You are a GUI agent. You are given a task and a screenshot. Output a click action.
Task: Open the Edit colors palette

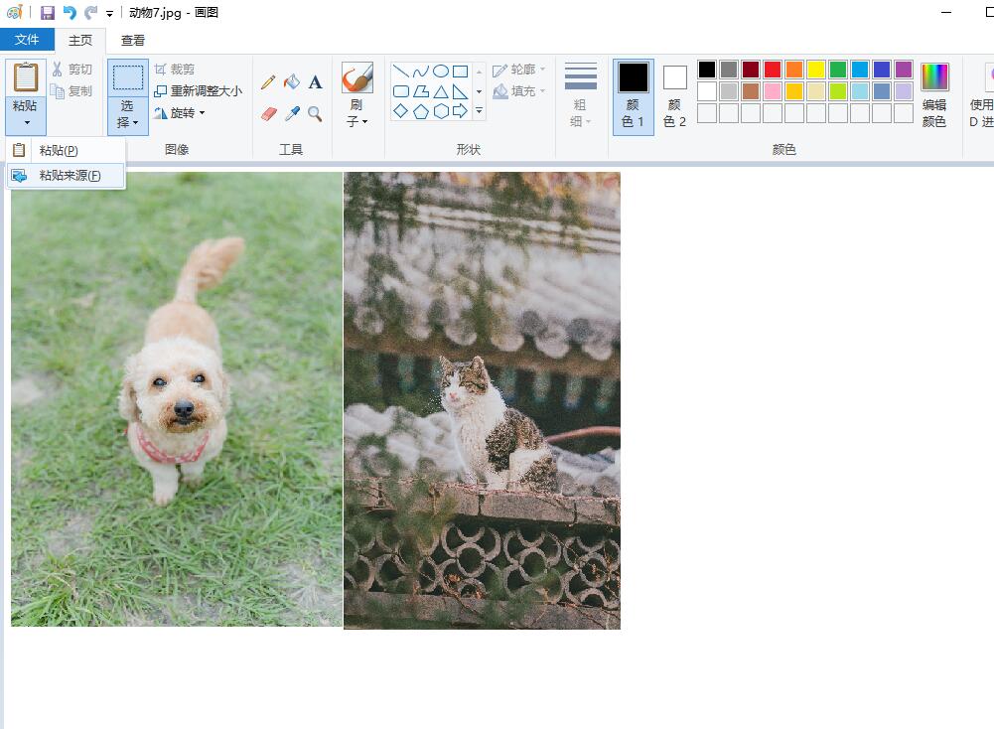[934, 95]
